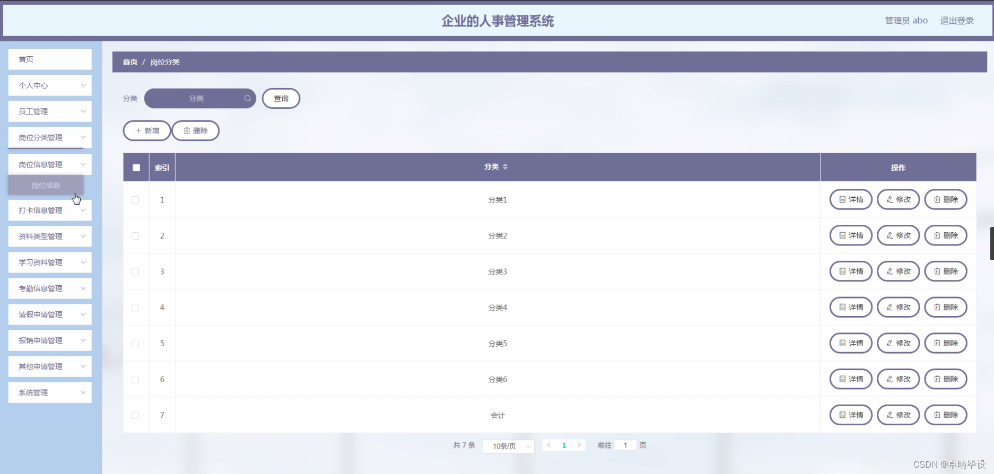Click the 索引 column header
This screenshot has height=474, width=994.
pos(162,168)
